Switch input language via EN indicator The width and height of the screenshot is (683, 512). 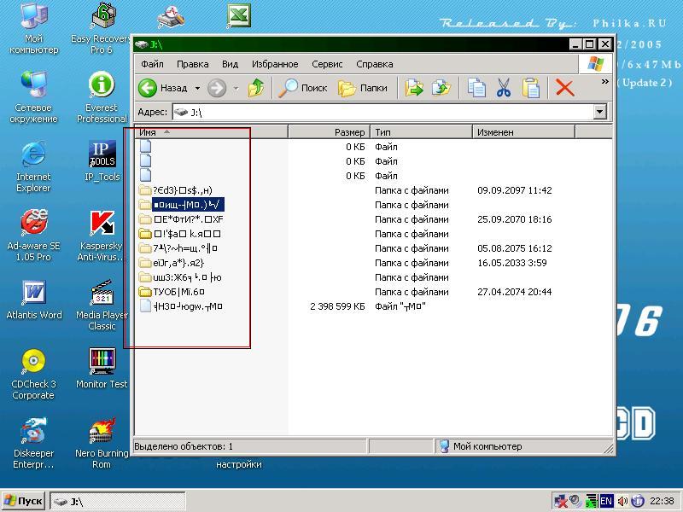(x=606, y=501)
